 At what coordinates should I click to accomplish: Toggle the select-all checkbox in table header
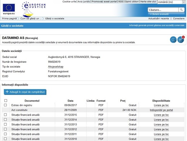[6, 101]
